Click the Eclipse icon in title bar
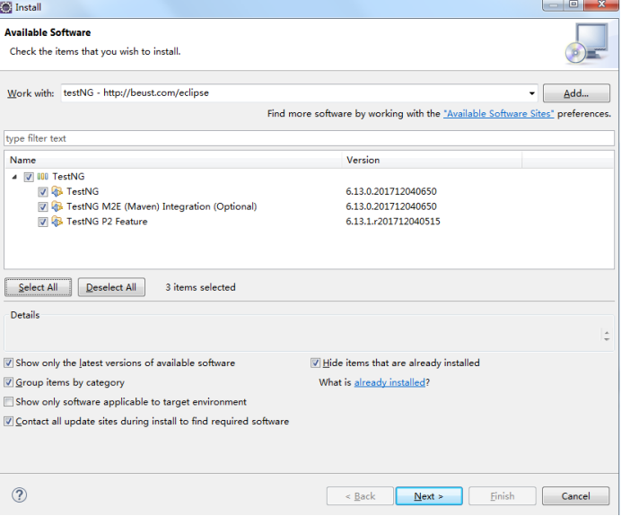The image size is (621, 516). [x=7, y=7]
